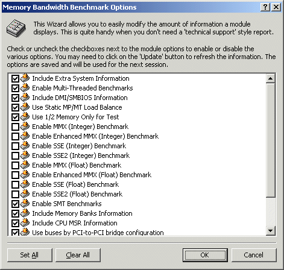The image size is (284, 270).
Task: Click the wizard module icon in dialog header
Action: point(16,28)
